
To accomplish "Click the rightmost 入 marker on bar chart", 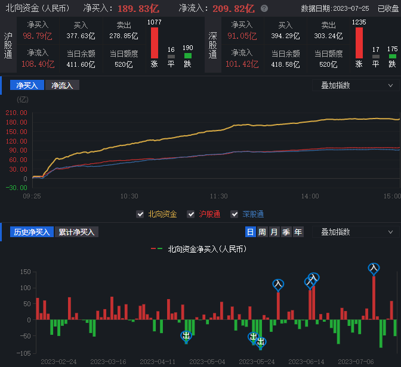I will [x=374, y=269].
